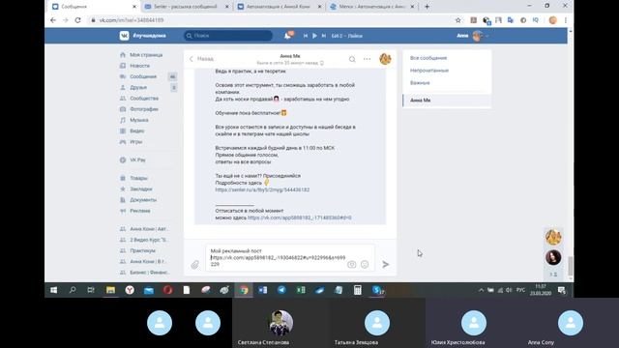Search within the conversation magnifier icon
The image size is (619, 348).
[x=352, y=59]
